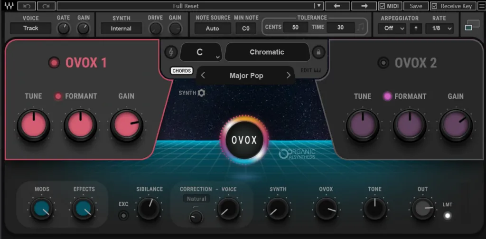Open the NOTE SOURCE Auto dropdown

[x=213, y=29]
